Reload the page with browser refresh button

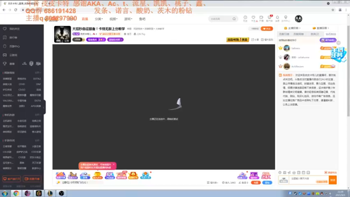point(16,10)
